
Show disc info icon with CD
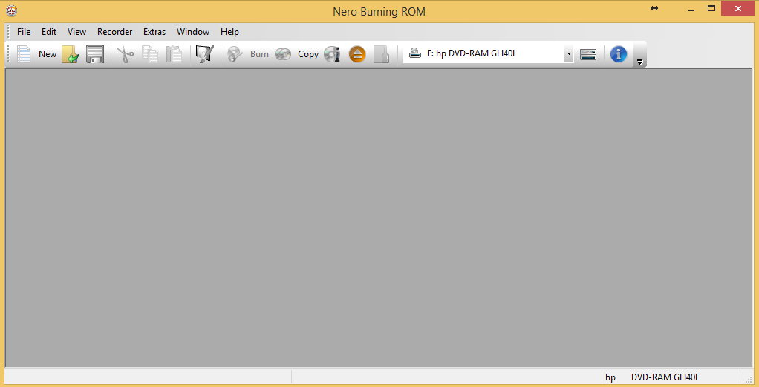click(332, 53)
